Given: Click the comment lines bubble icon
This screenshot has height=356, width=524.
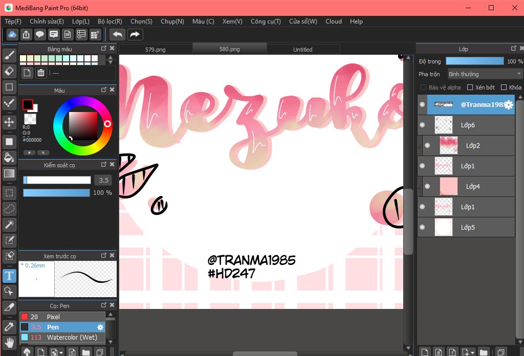Looking at the screenshot, I should (53, 34).
